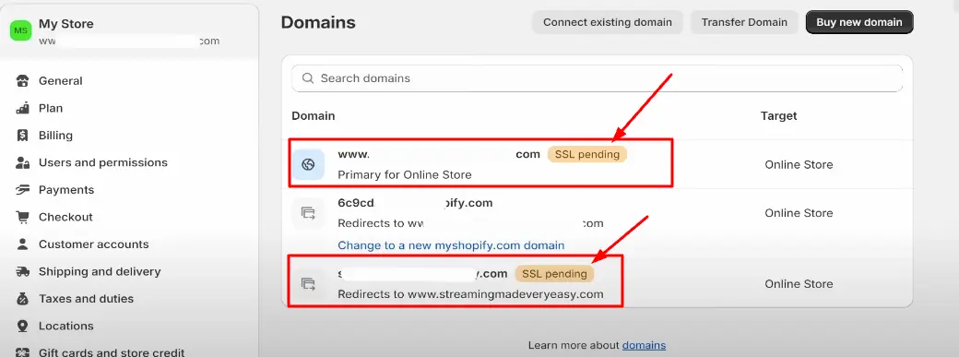Click Connect existing domain button

pyautogui.click(x=608, y=22)
